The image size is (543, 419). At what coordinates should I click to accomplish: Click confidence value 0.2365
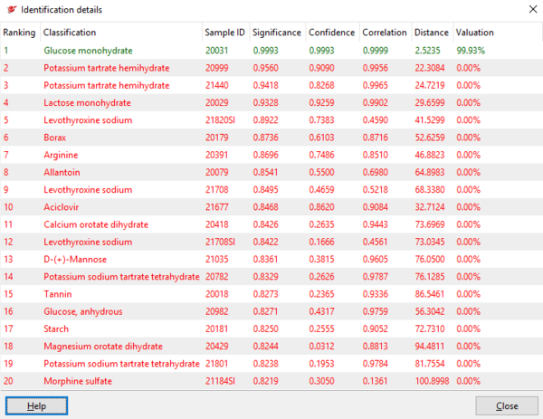pos(321,294)
